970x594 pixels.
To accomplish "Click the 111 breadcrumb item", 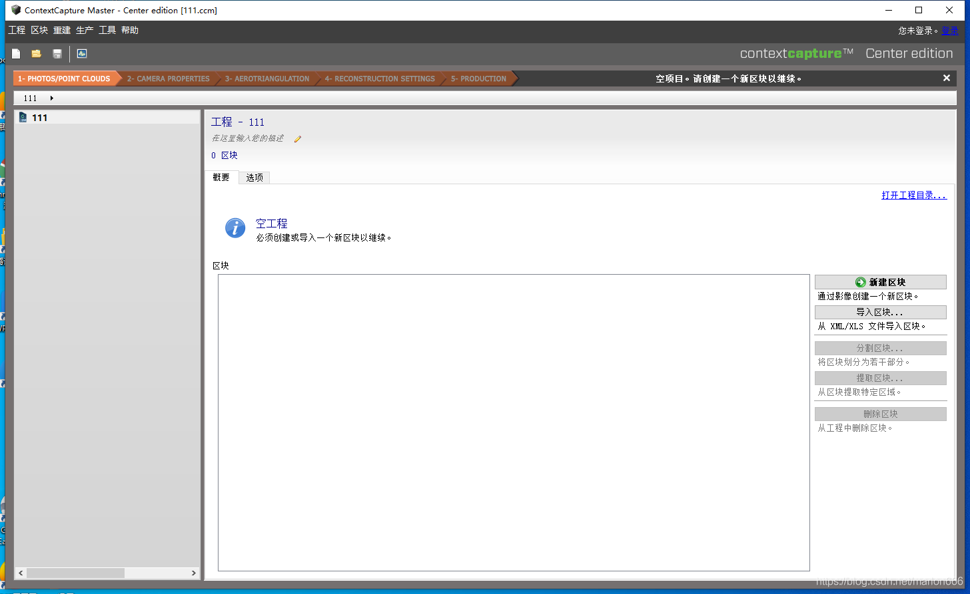I will click(x=31, y=98).
